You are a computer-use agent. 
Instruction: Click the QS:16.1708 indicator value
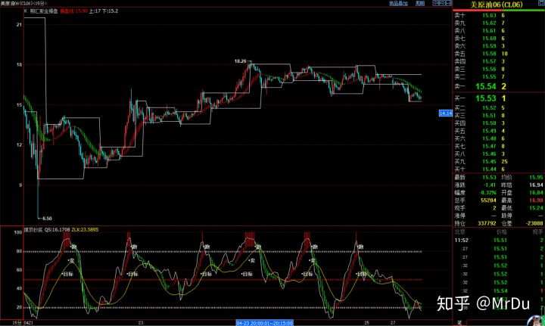click(x=57, y=230)
